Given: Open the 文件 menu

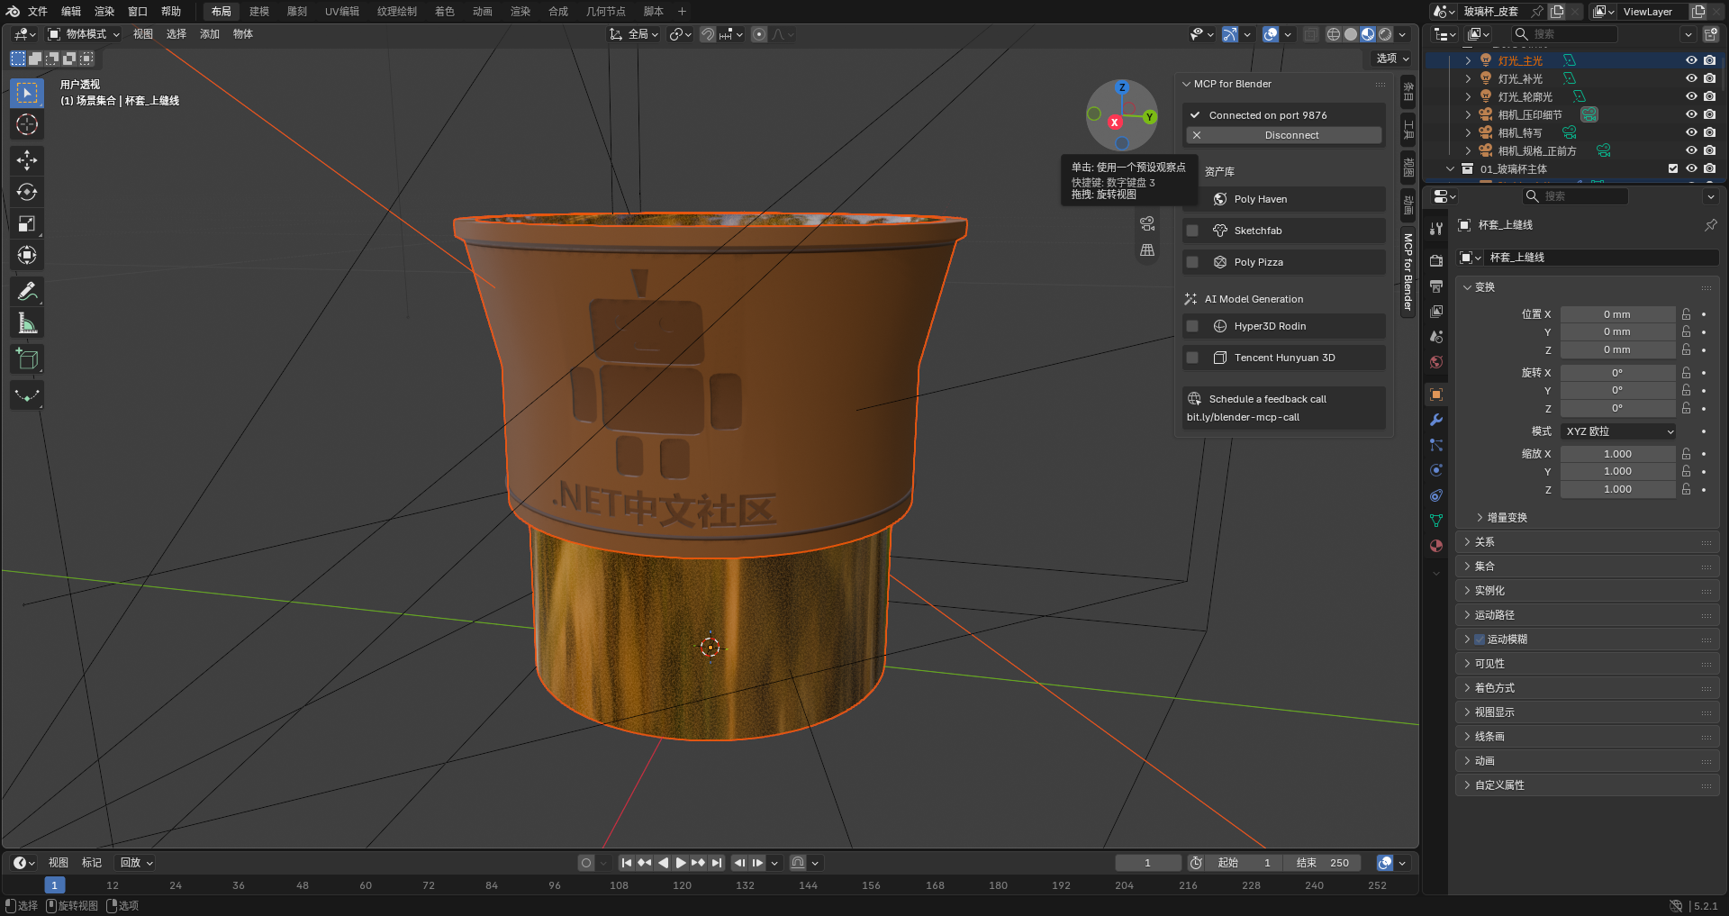Looking at the screenshot, I should pos(38,12).
